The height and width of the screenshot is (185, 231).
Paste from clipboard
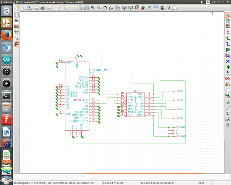61,8
